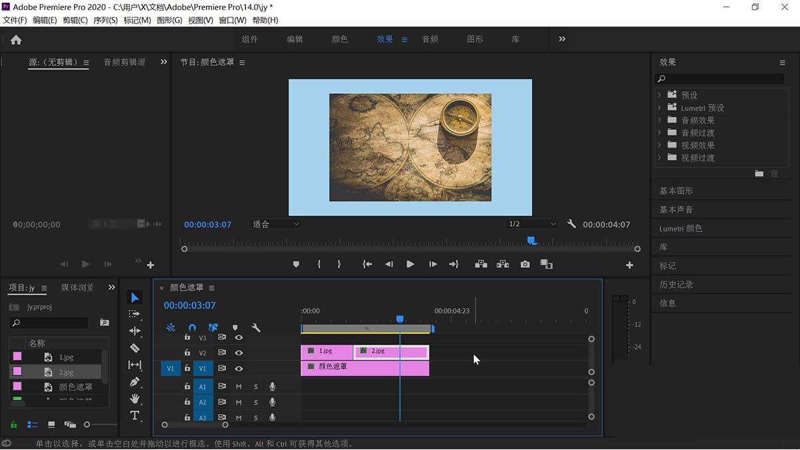This screenshot has height=450, width=800.
Task: Toggle V1 track output eye
Action: coord(239,369)
